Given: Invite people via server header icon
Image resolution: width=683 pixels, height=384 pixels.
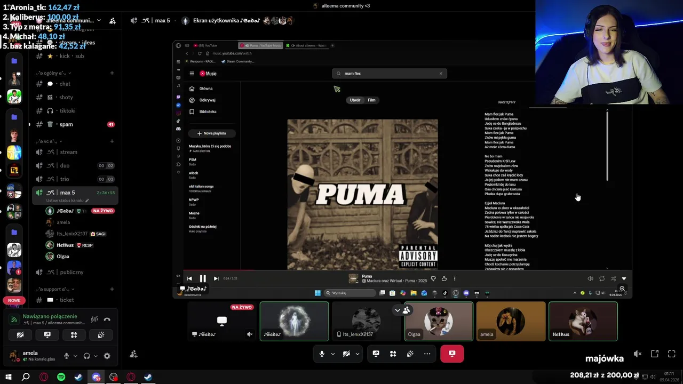Looking at the screenshot, I should click(113, 21).
